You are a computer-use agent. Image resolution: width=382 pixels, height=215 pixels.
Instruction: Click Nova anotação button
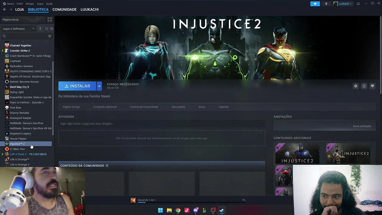tap(362, 126)
